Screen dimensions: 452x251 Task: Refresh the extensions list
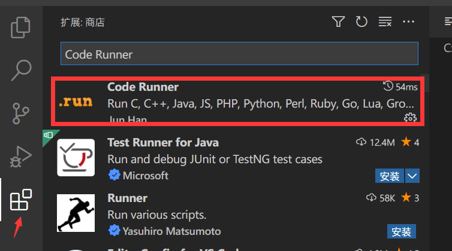pos(361,22)
